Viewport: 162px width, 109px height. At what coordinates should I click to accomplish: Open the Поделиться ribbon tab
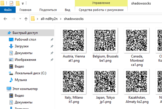click(48, 10)
